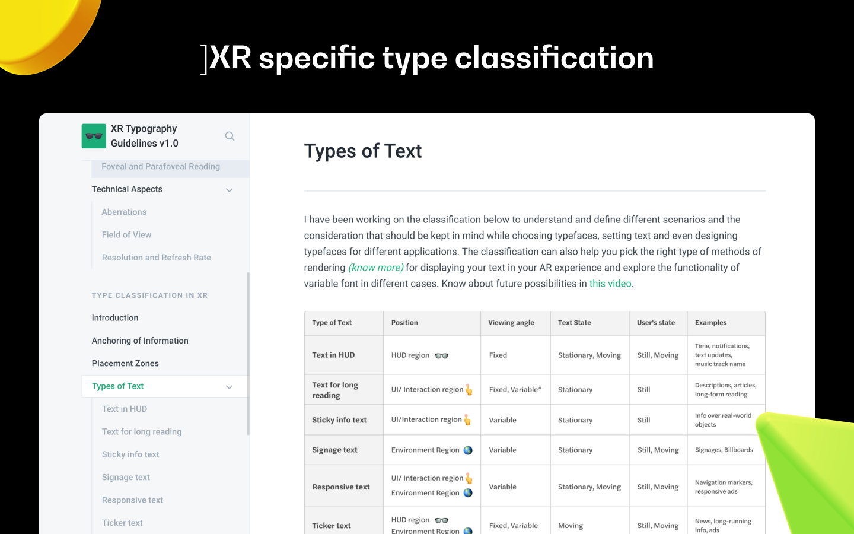The height and width of the screenshot is (534, 854).
Task: Click the '(know more)' link
Action: [375, 267]
